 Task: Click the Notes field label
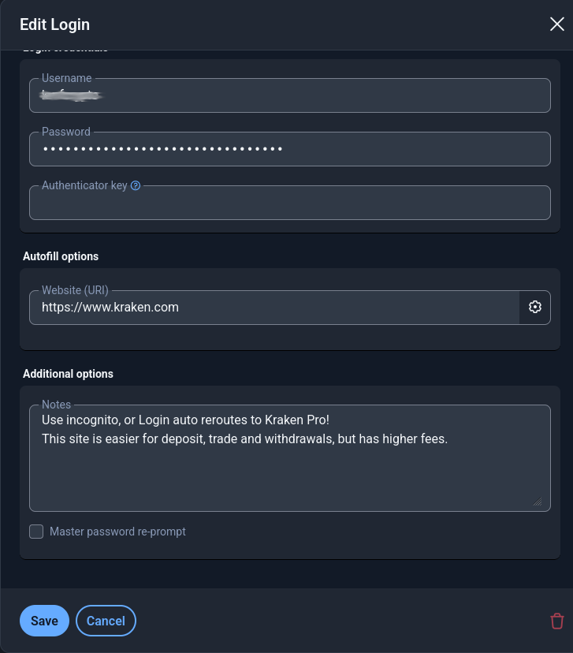pos(56,405)
